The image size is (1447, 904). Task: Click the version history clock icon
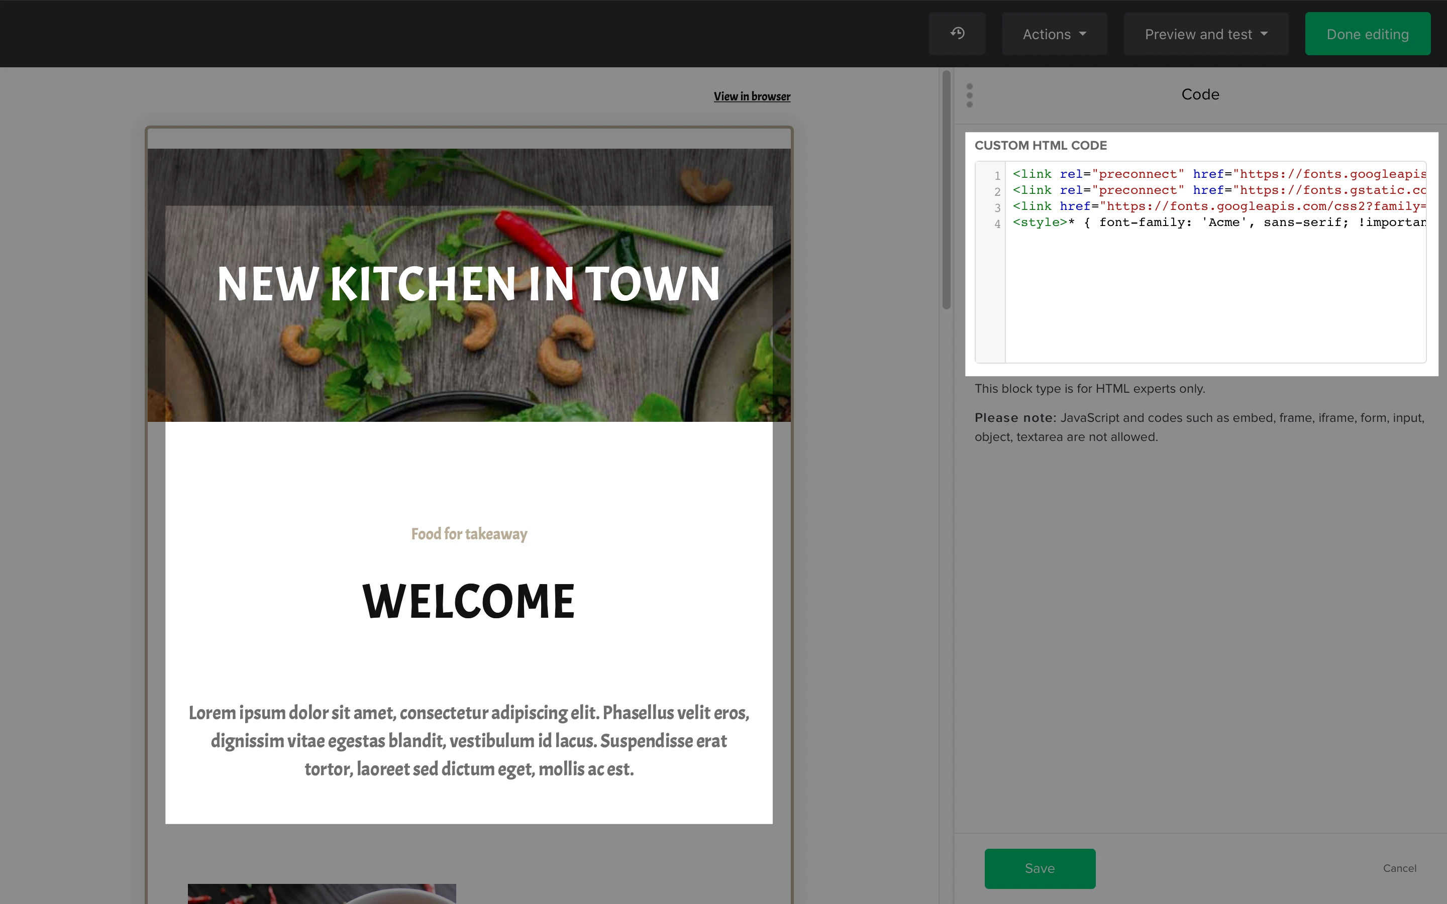pyautogui.click(x=957, y=34)
